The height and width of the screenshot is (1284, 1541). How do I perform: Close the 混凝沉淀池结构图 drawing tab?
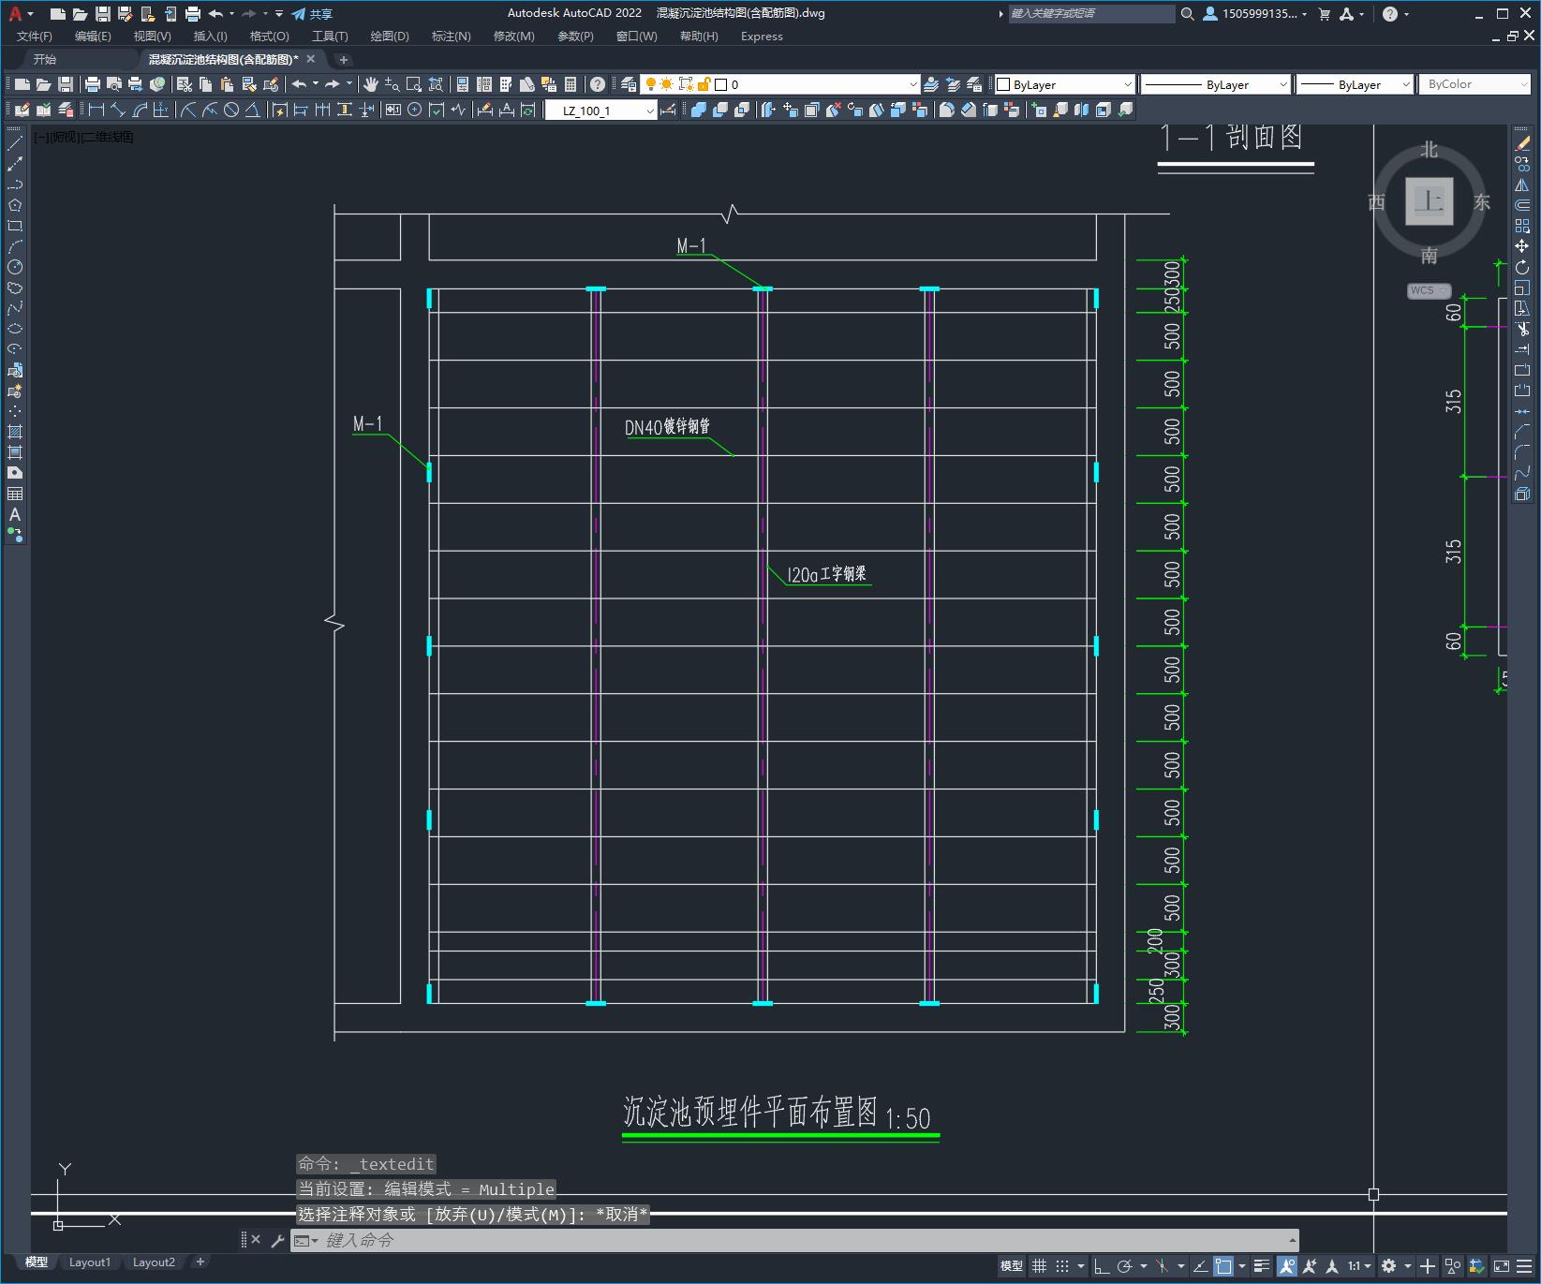(x=311, y=60)
